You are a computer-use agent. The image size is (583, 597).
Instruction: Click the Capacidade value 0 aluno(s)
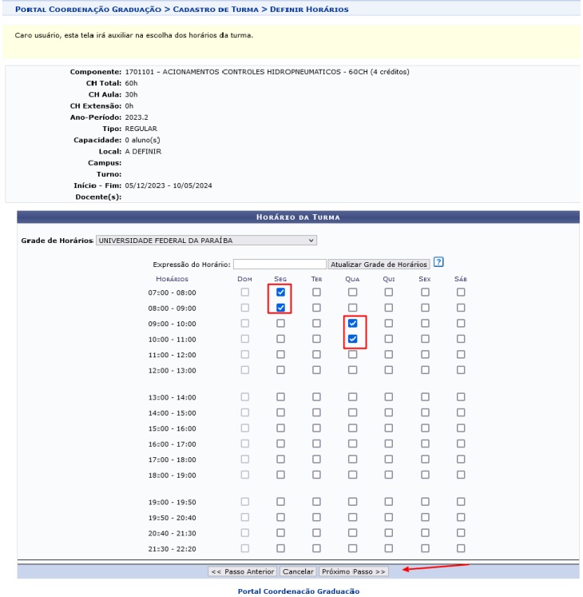143,140
